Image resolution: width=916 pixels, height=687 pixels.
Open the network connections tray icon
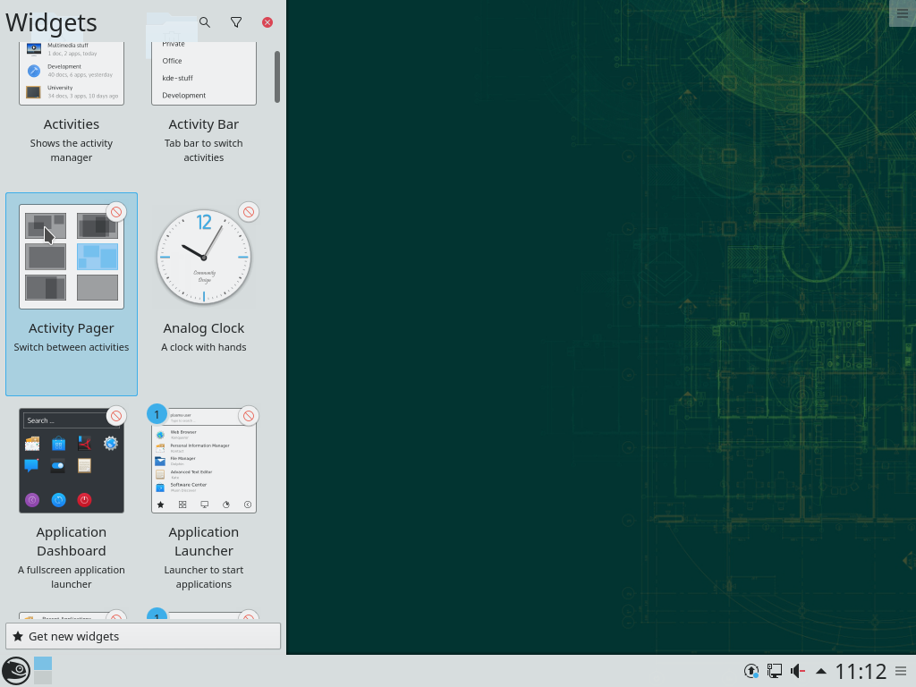pyautogui.click(x=775, y=671)
